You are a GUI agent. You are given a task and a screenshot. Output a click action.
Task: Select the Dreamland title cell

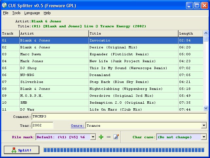(134, 75)
